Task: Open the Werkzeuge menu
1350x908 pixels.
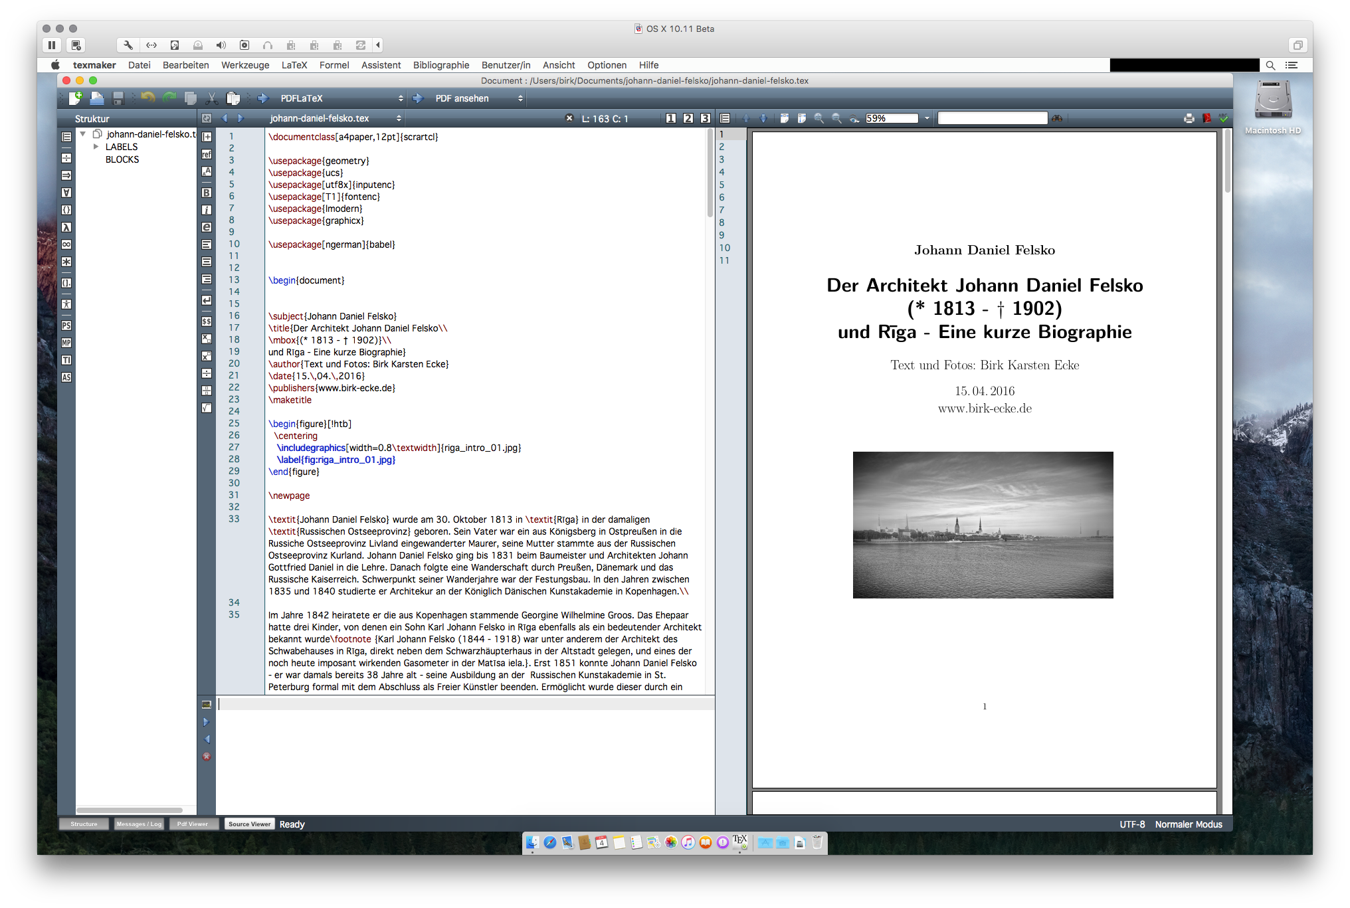Action: (x=245, y=65)
